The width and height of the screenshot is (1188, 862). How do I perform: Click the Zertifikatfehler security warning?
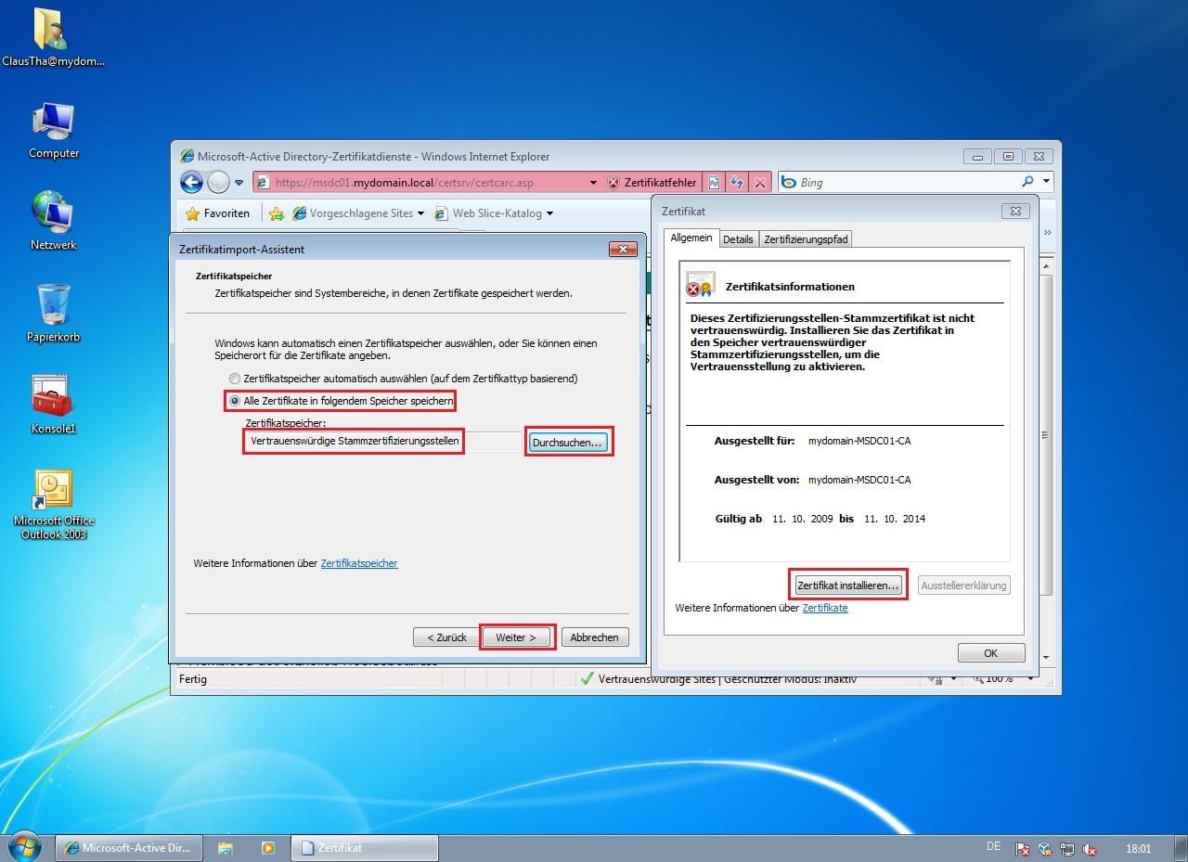pyautogui.click(x=652, y=183)
